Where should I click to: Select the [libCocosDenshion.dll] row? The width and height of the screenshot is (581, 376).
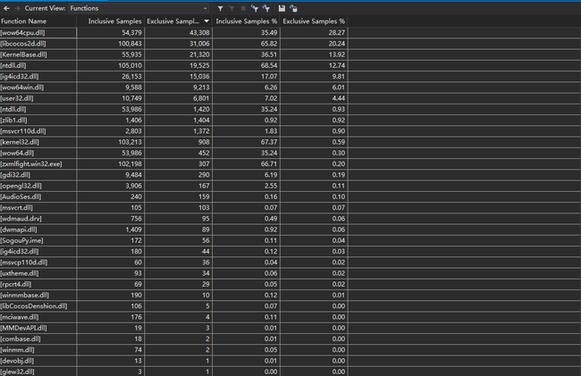click(x=173, y=306)
